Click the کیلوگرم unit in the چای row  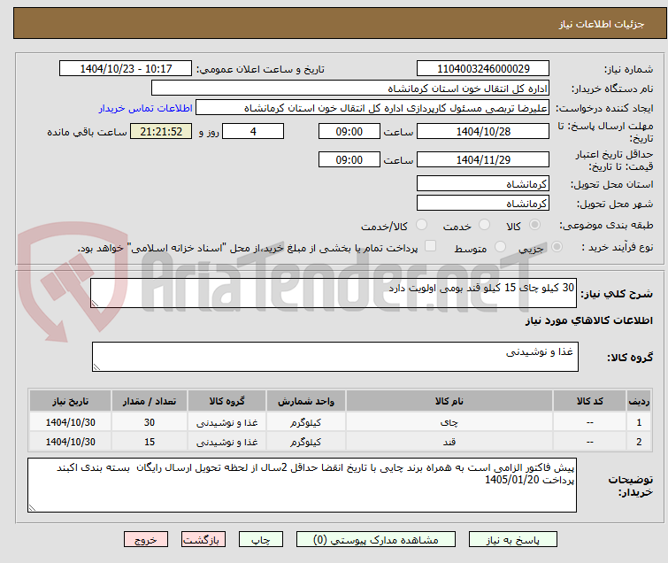pyautogui.click(x=306, y=422)
